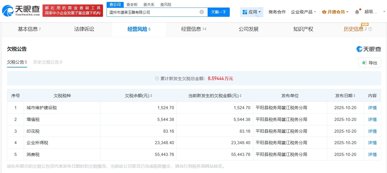Open 详情 for the 消费税 row
Screen dimensions: 387x173
click(x=372, y=154)
